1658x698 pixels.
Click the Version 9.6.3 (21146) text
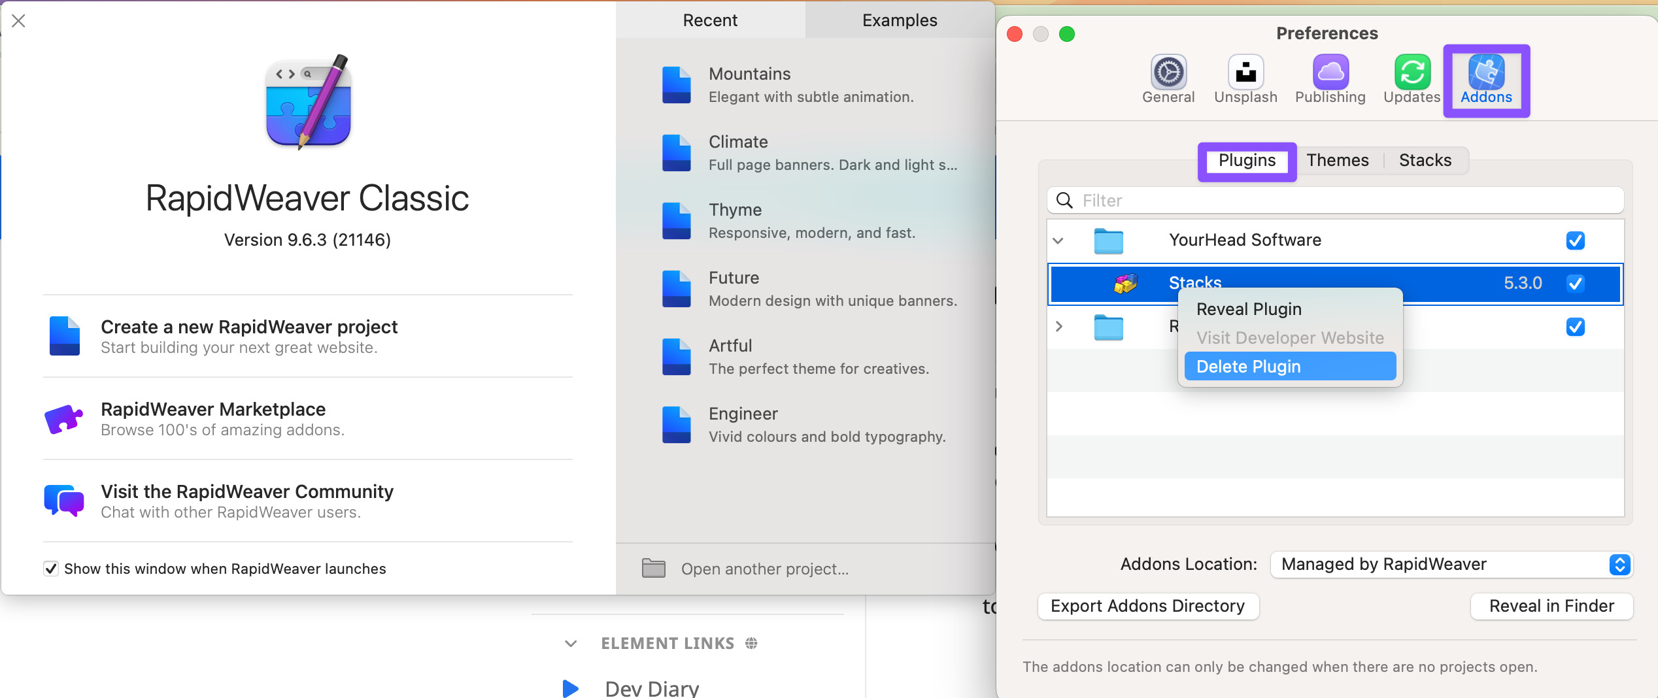point(307,240)
